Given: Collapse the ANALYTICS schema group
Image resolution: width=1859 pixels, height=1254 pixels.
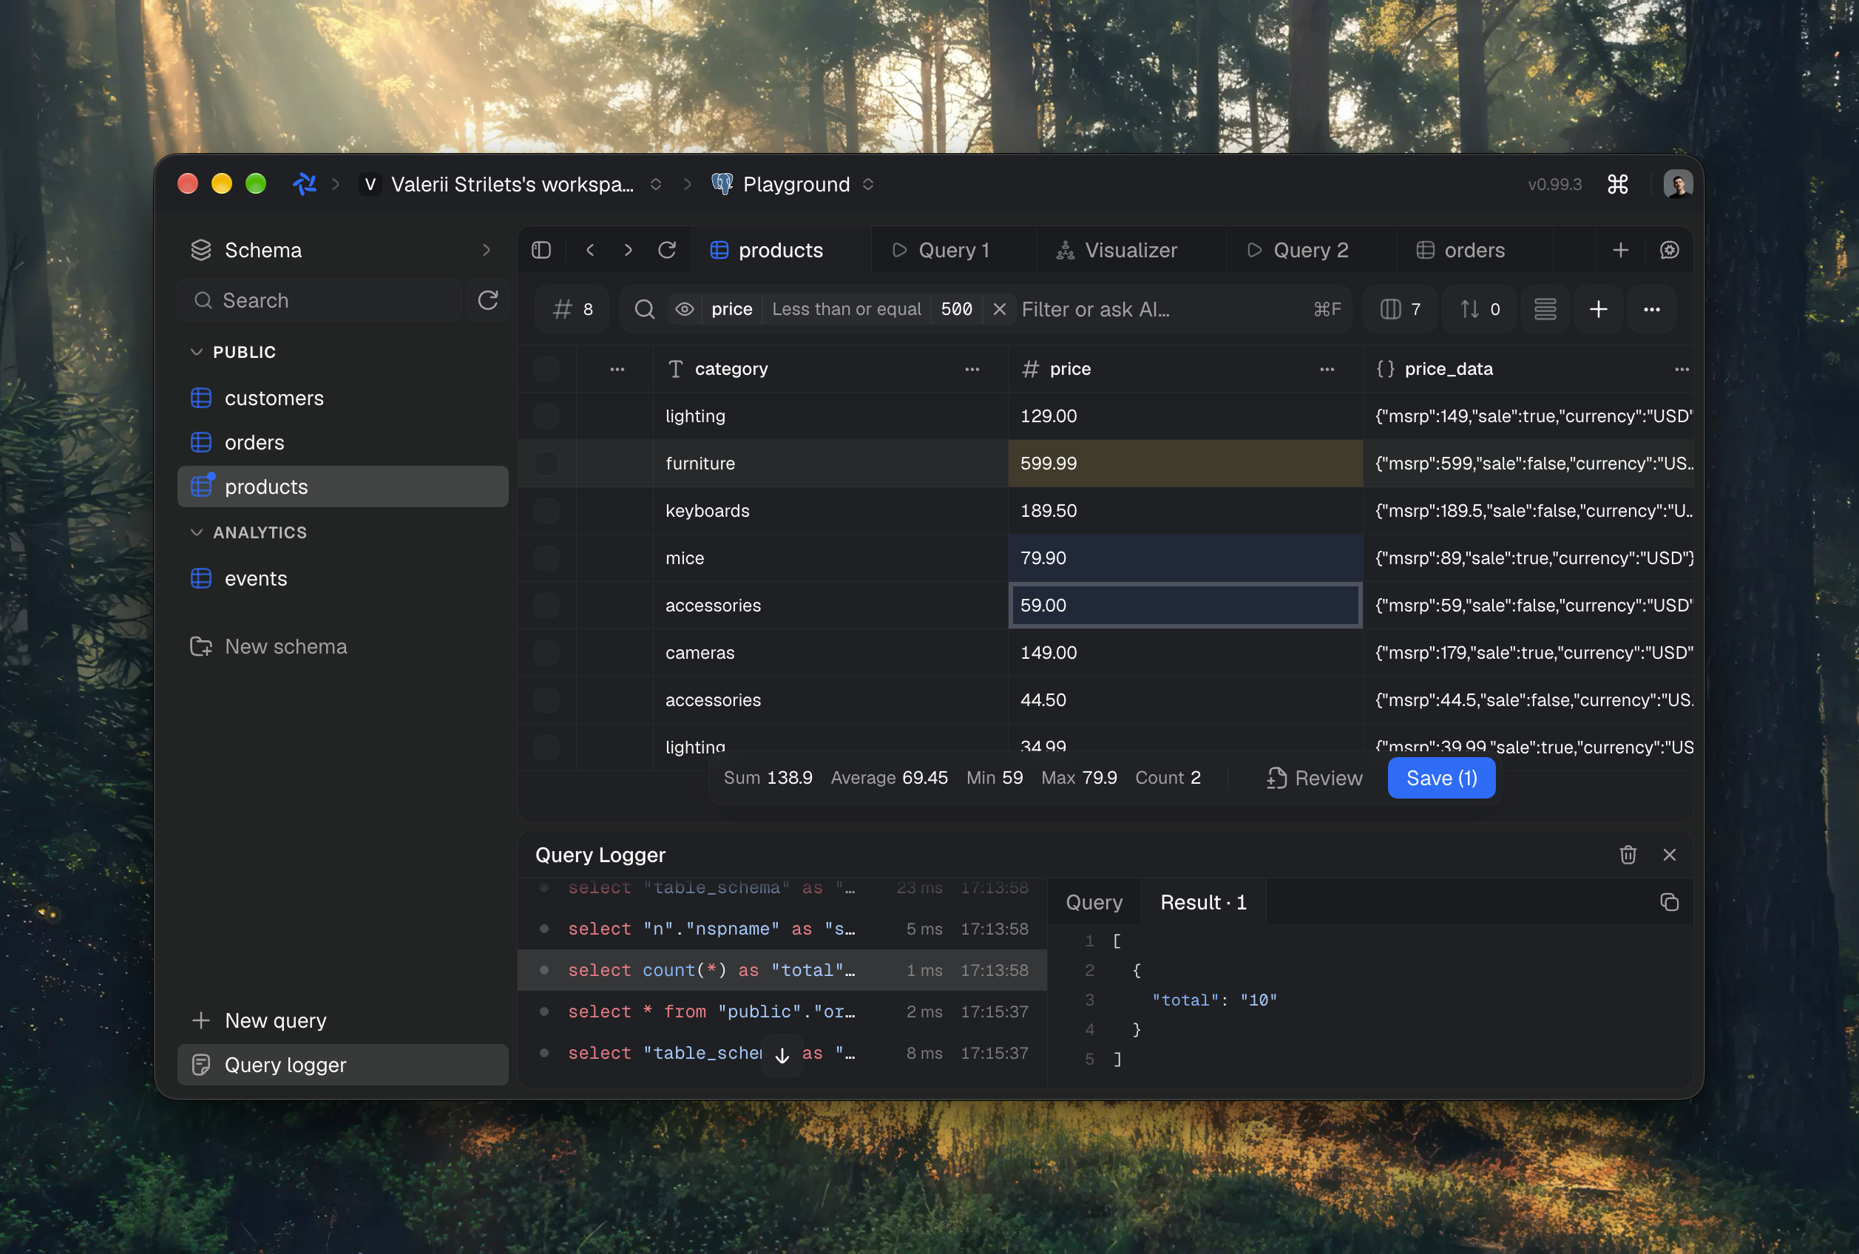Looking at the screenshot, I should [x=197, y=532].
